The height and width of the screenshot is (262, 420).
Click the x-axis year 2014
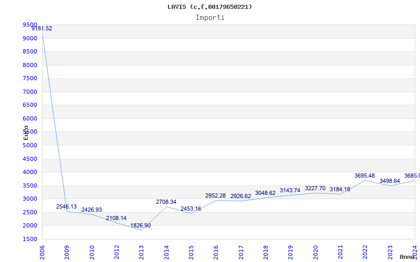point(166,253)
